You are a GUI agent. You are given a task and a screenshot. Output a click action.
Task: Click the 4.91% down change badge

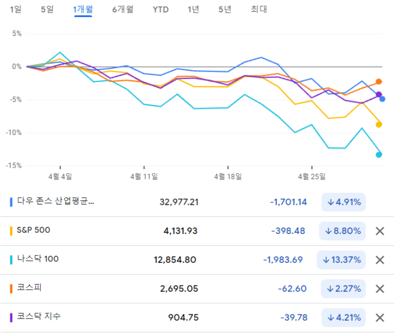point(344,202)
